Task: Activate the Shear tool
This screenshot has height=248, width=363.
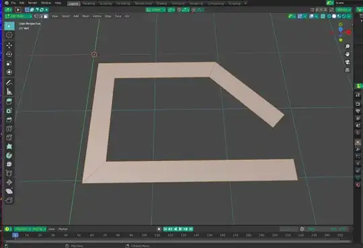Action: point(9,191)
